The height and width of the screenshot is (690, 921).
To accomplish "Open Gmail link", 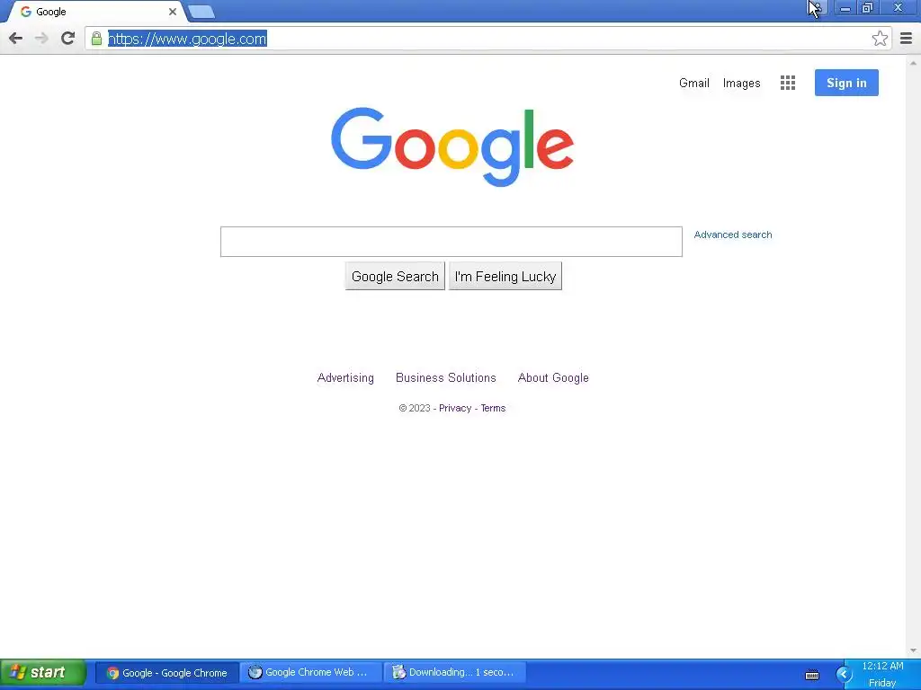I will point(693,84).
